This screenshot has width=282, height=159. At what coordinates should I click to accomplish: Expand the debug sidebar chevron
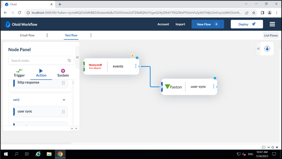(258, 49)
